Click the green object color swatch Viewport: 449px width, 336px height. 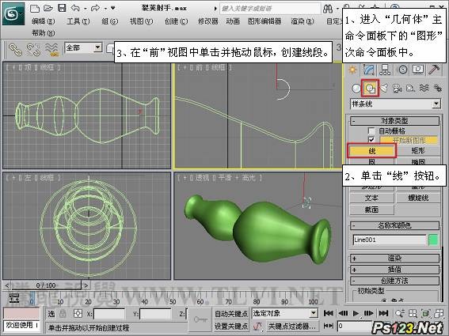pos(433,240)
